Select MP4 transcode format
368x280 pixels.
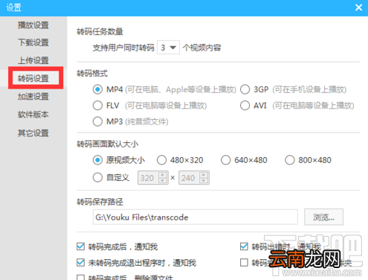97,89
